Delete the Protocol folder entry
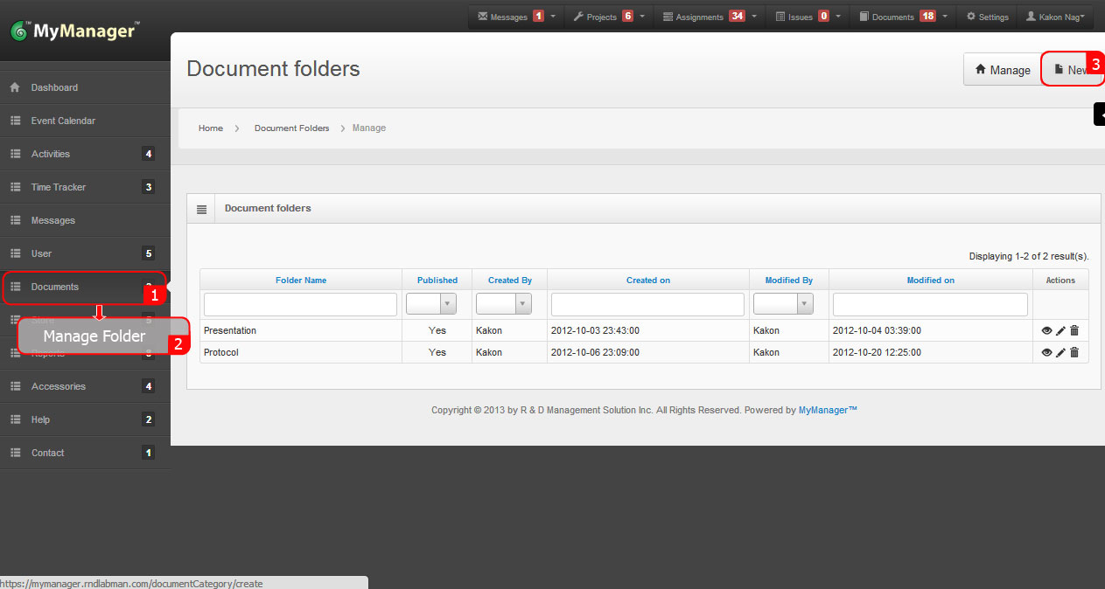Image resolution: width=1105 pixels, height=589 pixels. [1074, 352]
